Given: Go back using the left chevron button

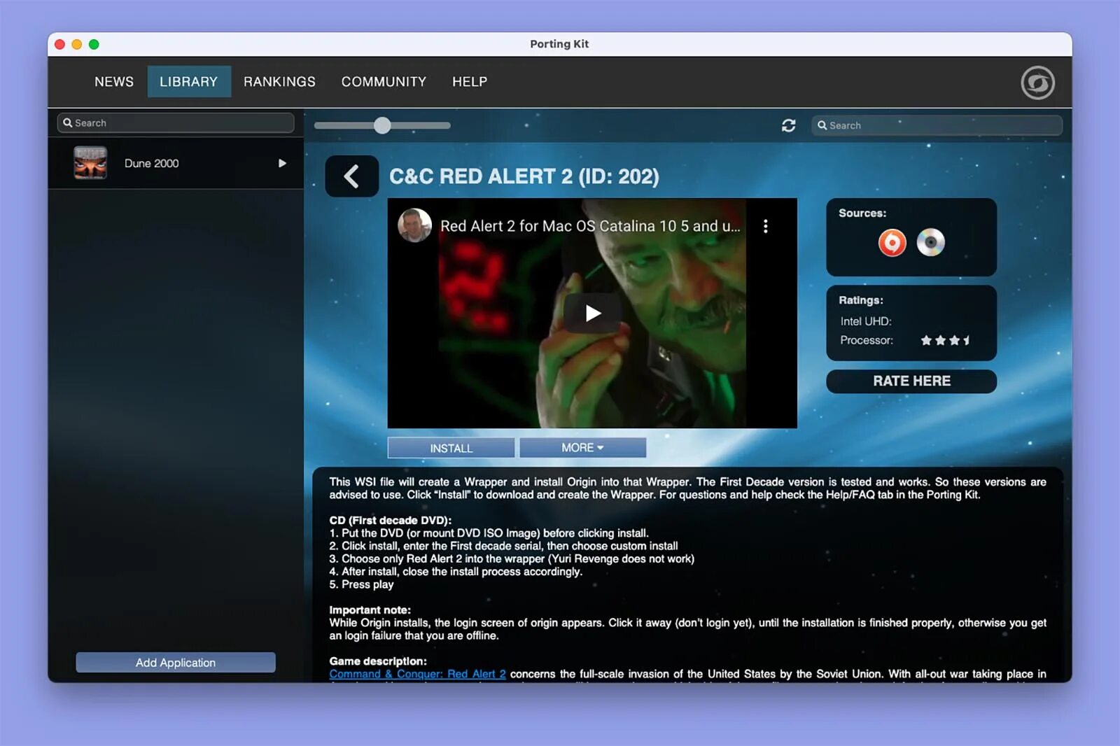Looking at the screenshot, I should tap(352, 176).
